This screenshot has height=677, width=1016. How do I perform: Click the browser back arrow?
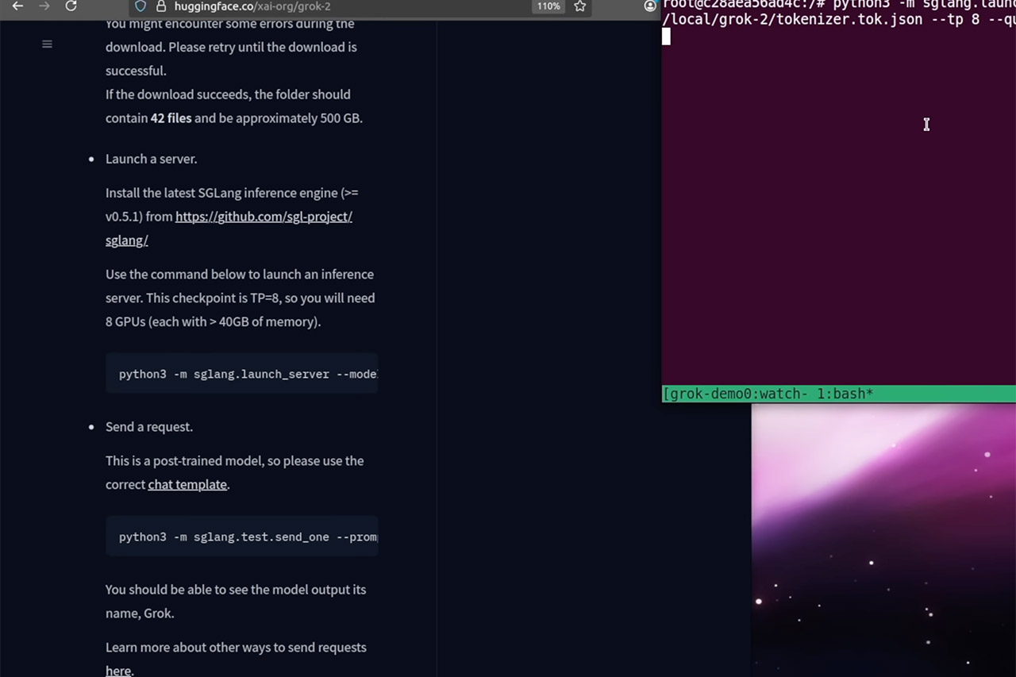click(x=17, y=6)
